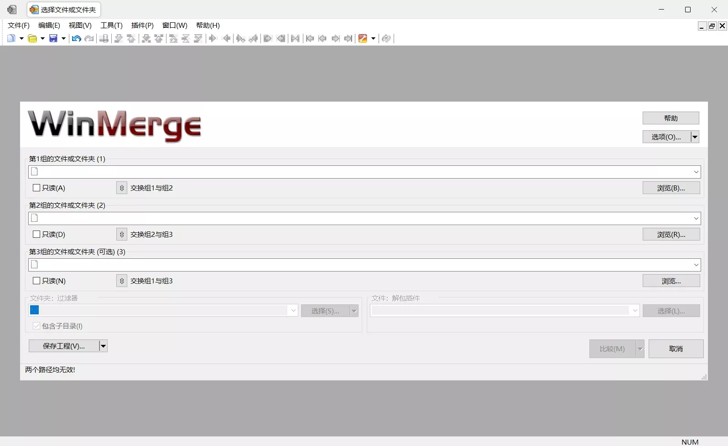The height and width of the screenshot is (446, 728).
Task: Click the 取消 button
Action: [676, 349]
